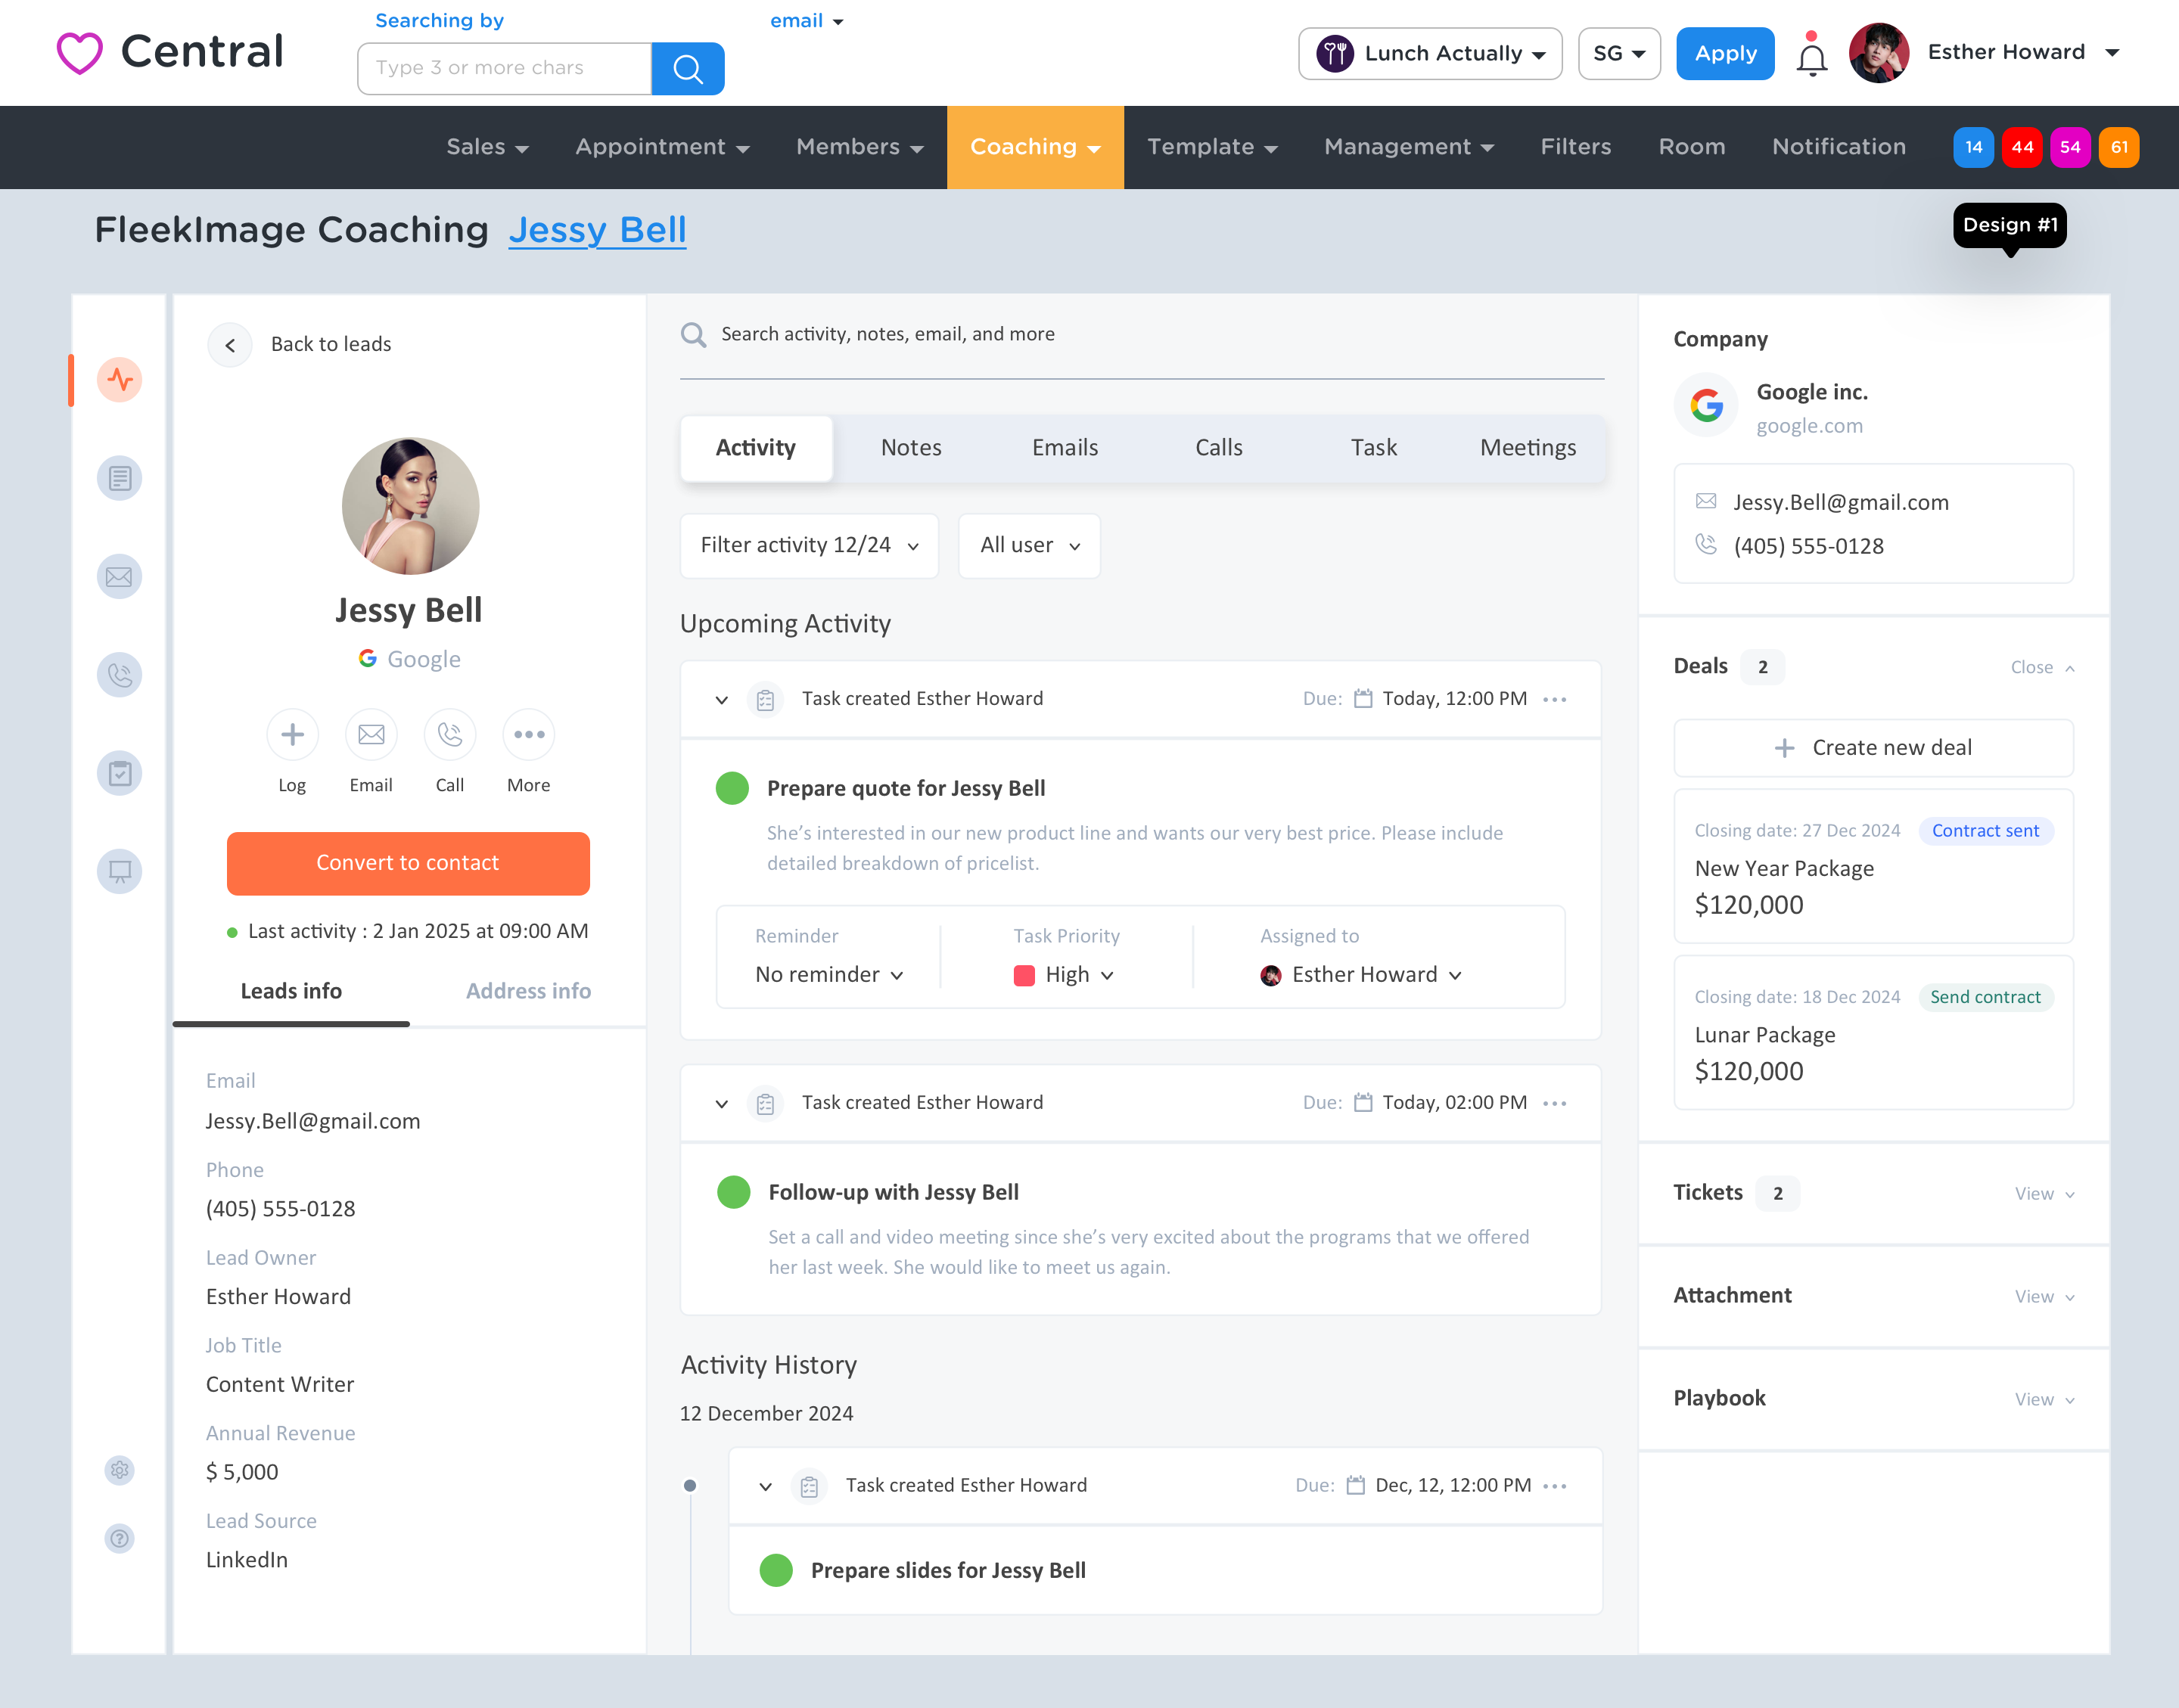Select the activity pulse sidebar icon

point(120,380)
